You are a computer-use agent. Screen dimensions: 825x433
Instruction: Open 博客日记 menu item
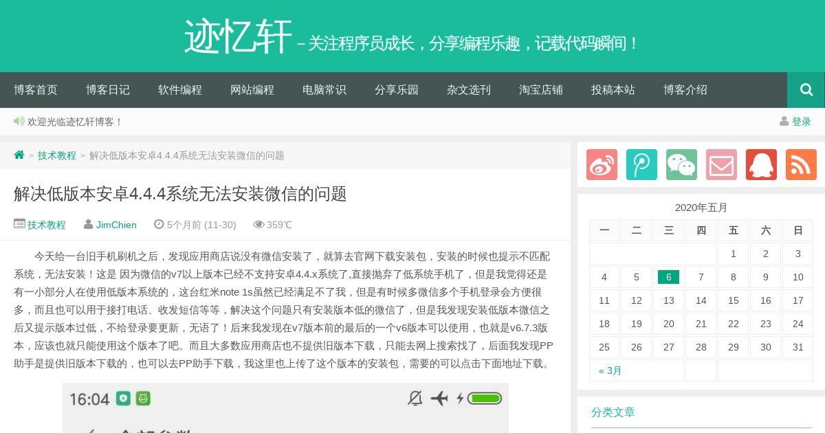click(x=108, y=90)
